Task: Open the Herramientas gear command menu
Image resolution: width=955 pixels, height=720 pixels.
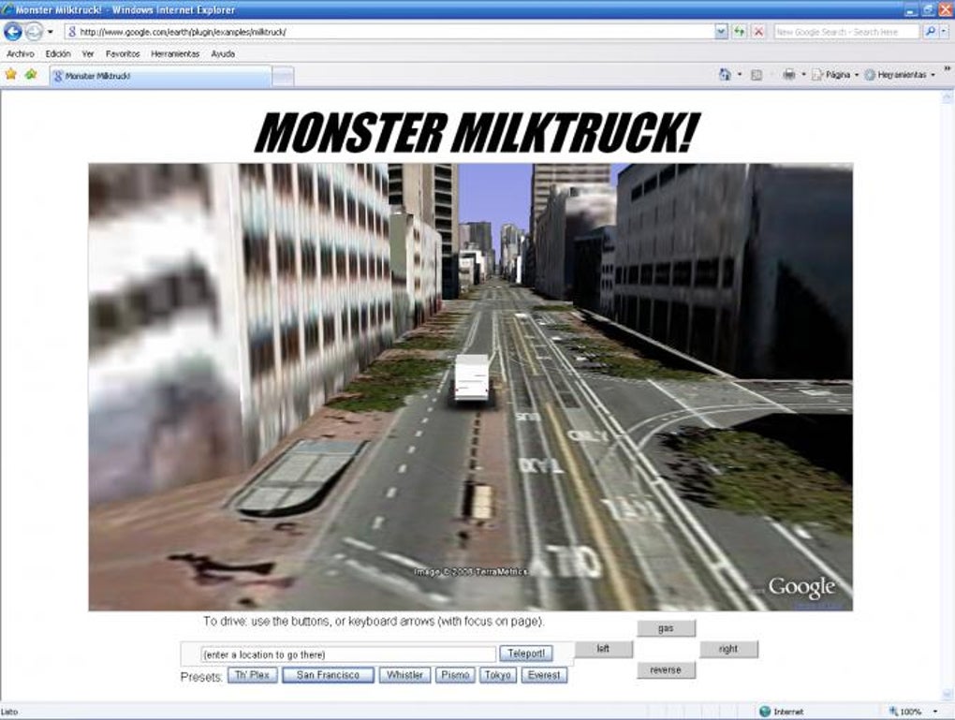Action: [900, 74]
